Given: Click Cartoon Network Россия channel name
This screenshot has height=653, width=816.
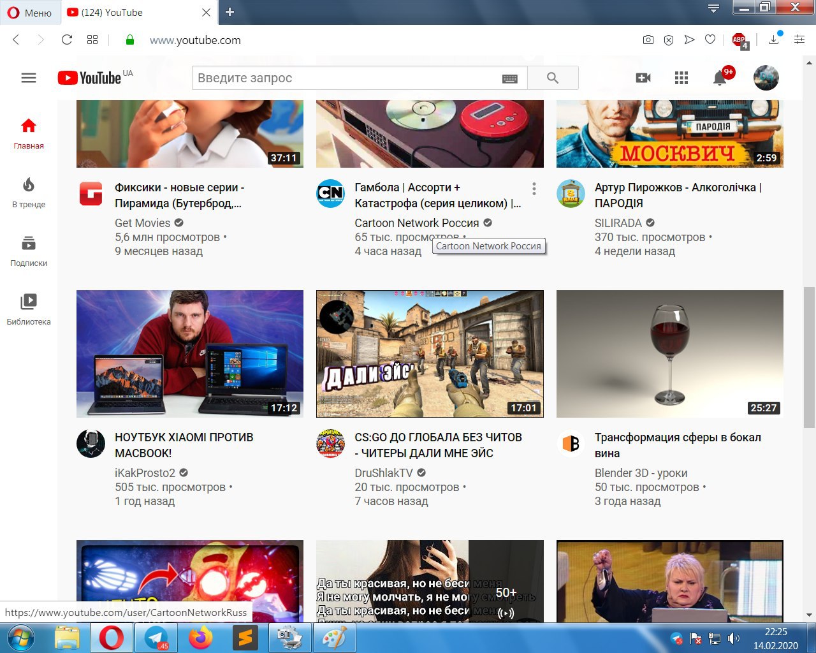Looking at the screenshot, I should [417, 223].
